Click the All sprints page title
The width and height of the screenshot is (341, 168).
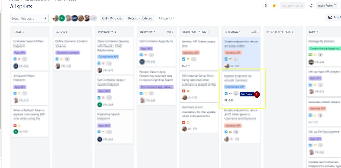click(x=21, y=7)
